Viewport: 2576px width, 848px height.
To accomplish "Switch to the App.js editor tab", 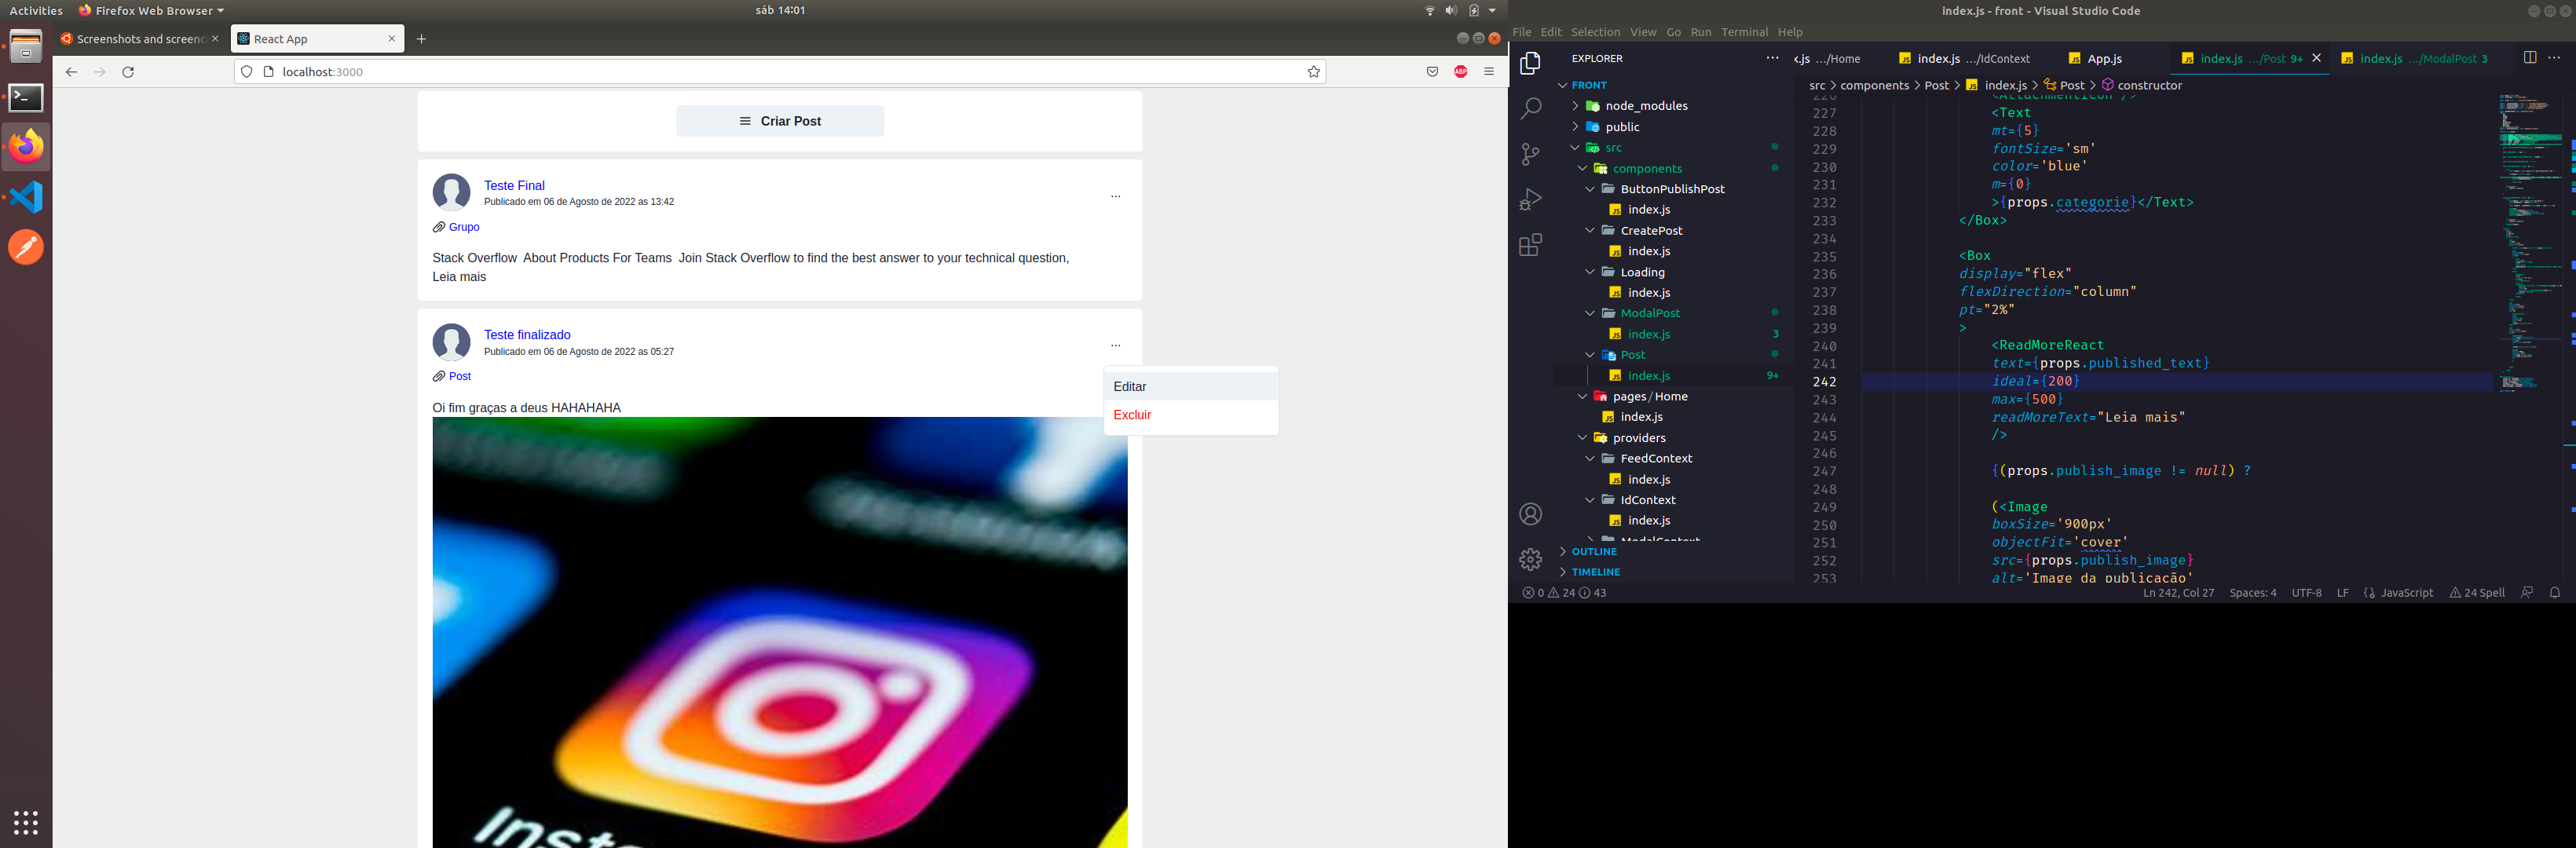I will tap(2104, 59).
